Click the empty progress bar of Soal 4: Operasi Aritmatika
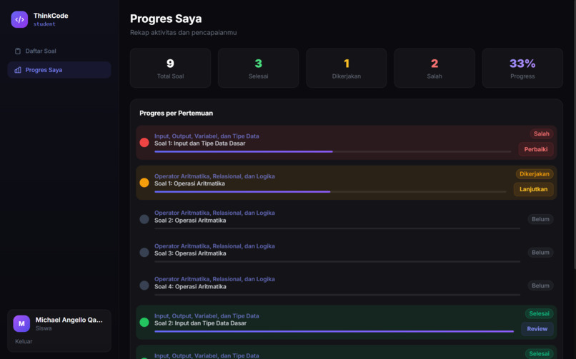 (x=337, y=295)
